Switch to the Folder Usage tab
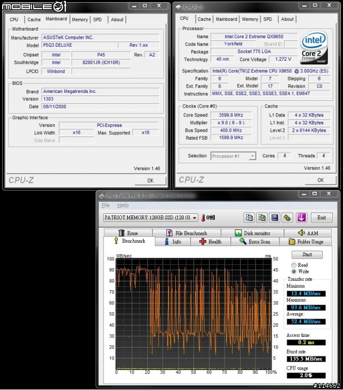This screenshot has width=343, height=390. click(x=306, y=242)
